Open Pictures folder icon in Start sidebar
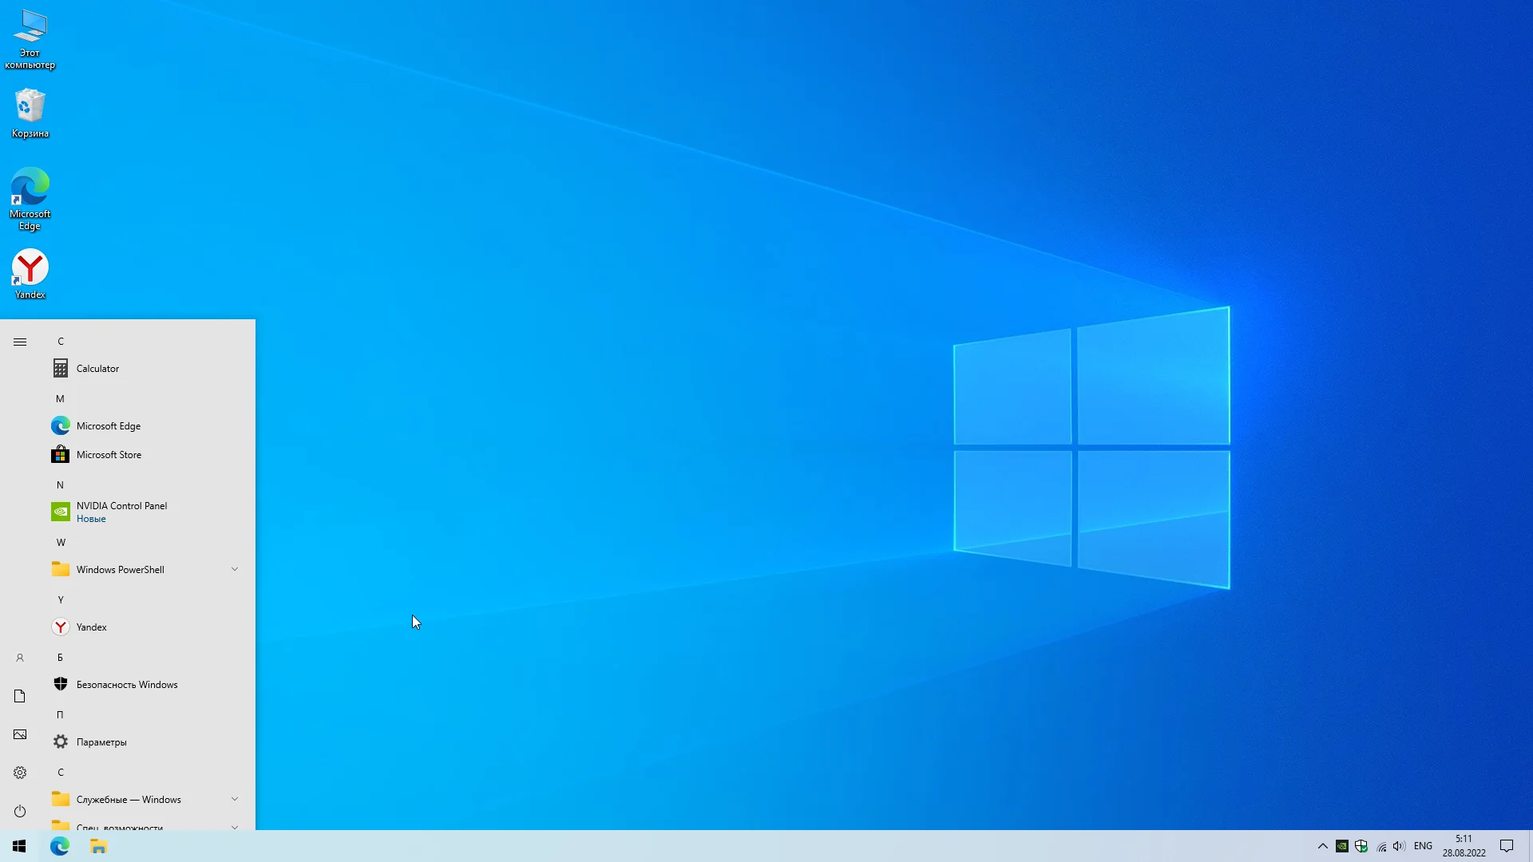The width and height of the screenshot is (1533, 862). 20,734
